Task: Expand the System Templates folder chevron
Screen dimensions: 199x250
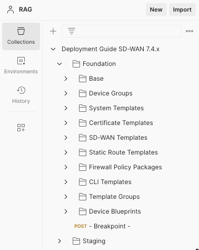Action: (x=66, y=108)
